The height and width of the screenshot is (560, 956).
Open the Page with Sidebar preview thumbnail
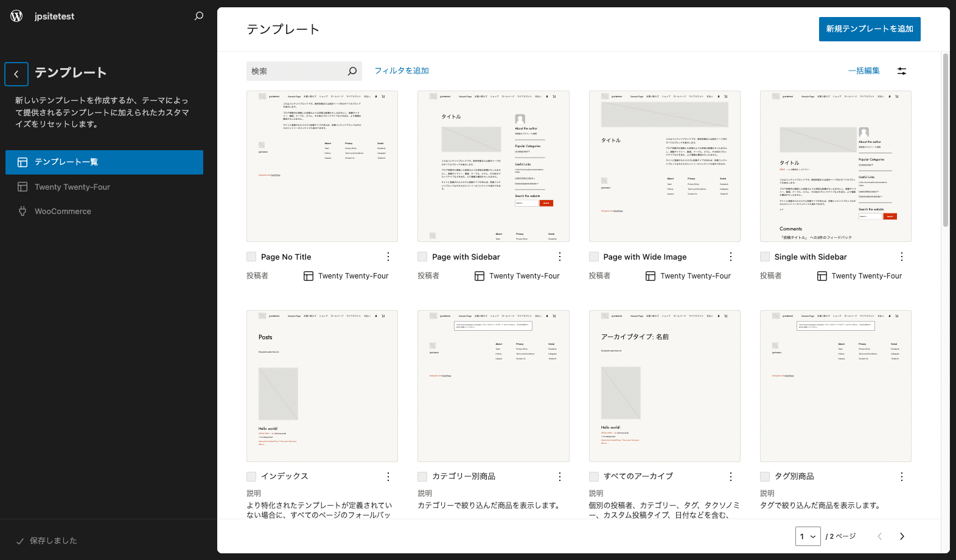point(494,167)
